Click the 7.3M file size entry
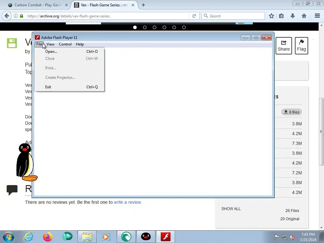 [x=297, y=143]
